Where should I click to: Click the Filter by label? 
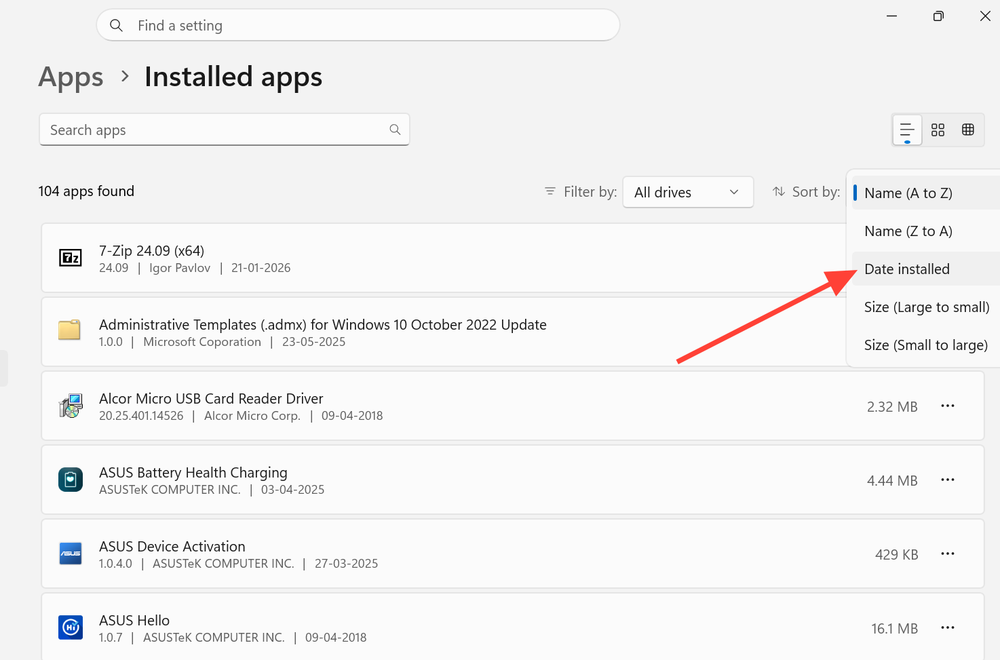tap(590, 192)
